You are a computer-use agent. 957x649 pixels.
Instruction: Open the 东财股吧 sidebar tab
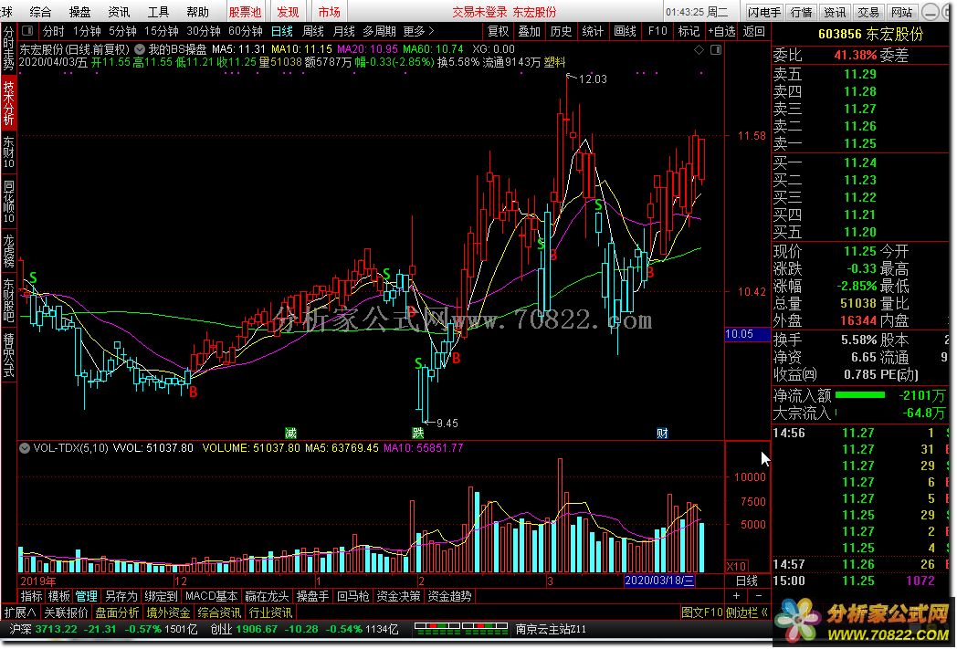[x=8, y=299]
